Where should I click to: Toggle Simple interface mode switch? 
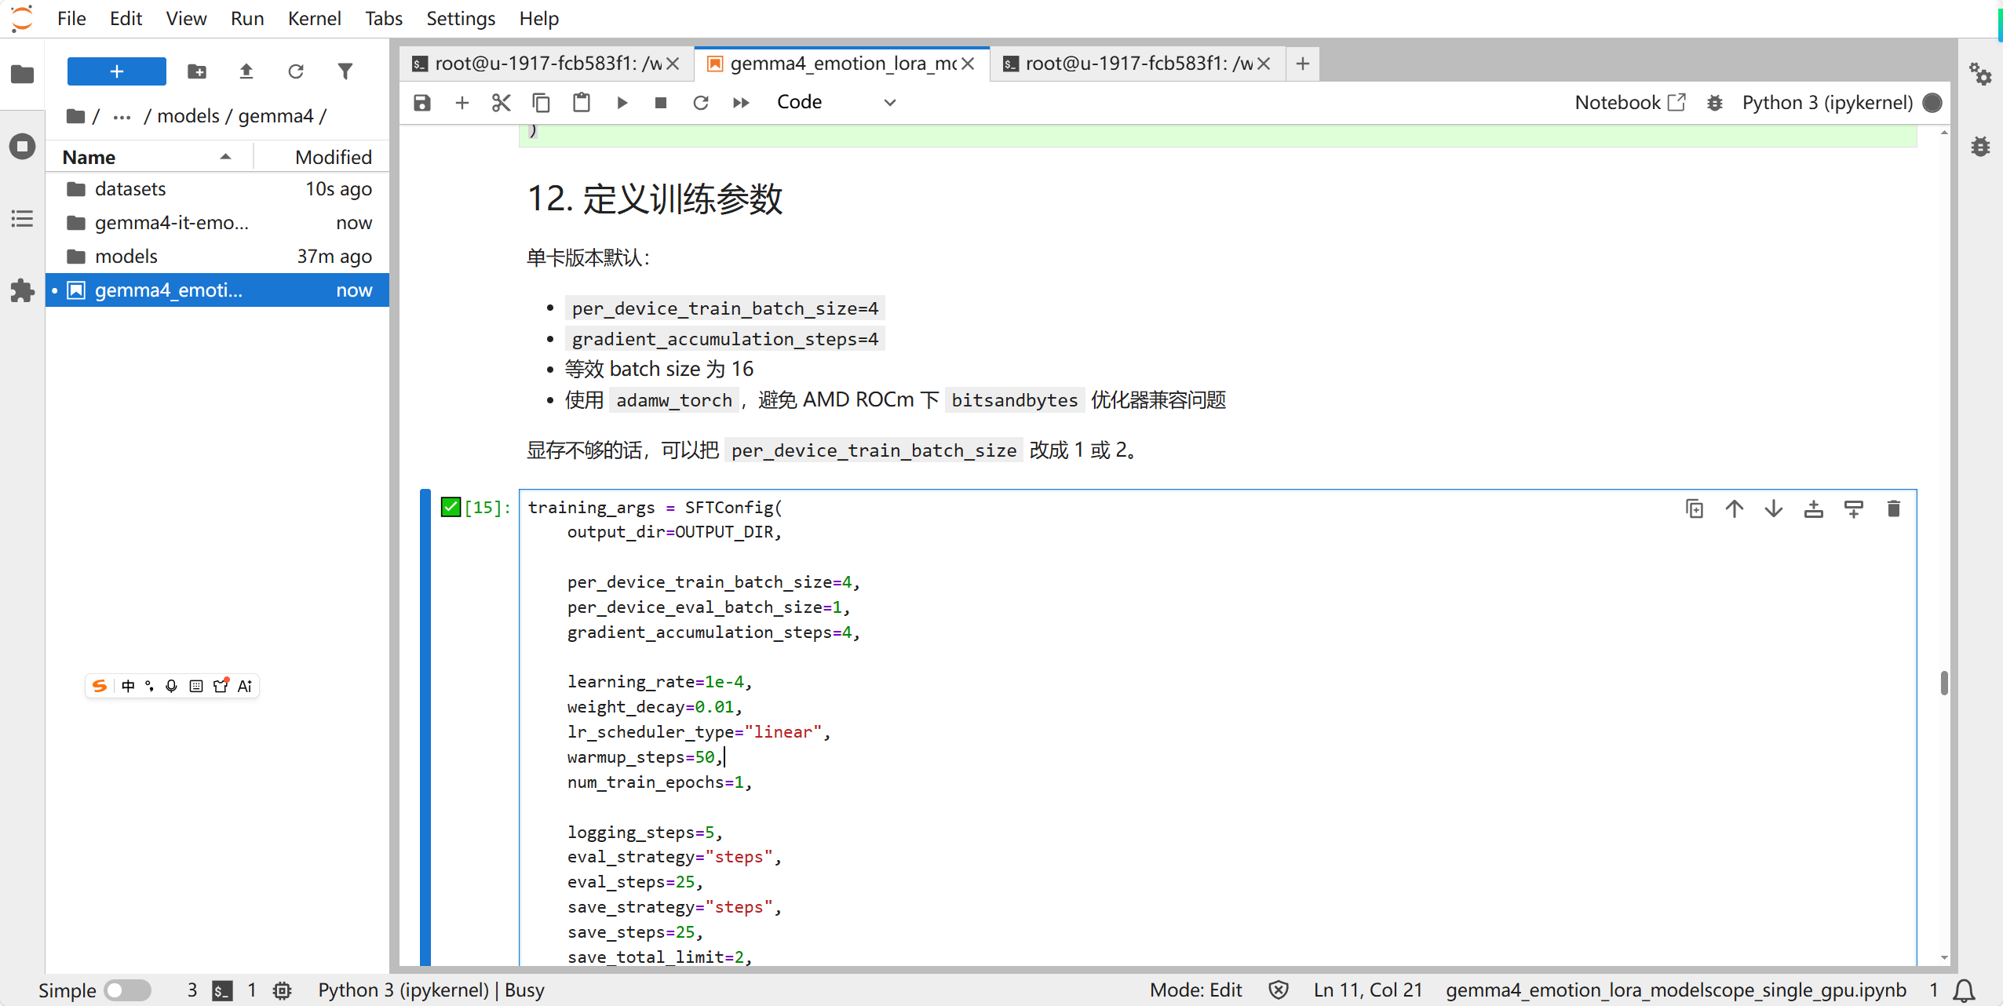[x=127, y=990]
